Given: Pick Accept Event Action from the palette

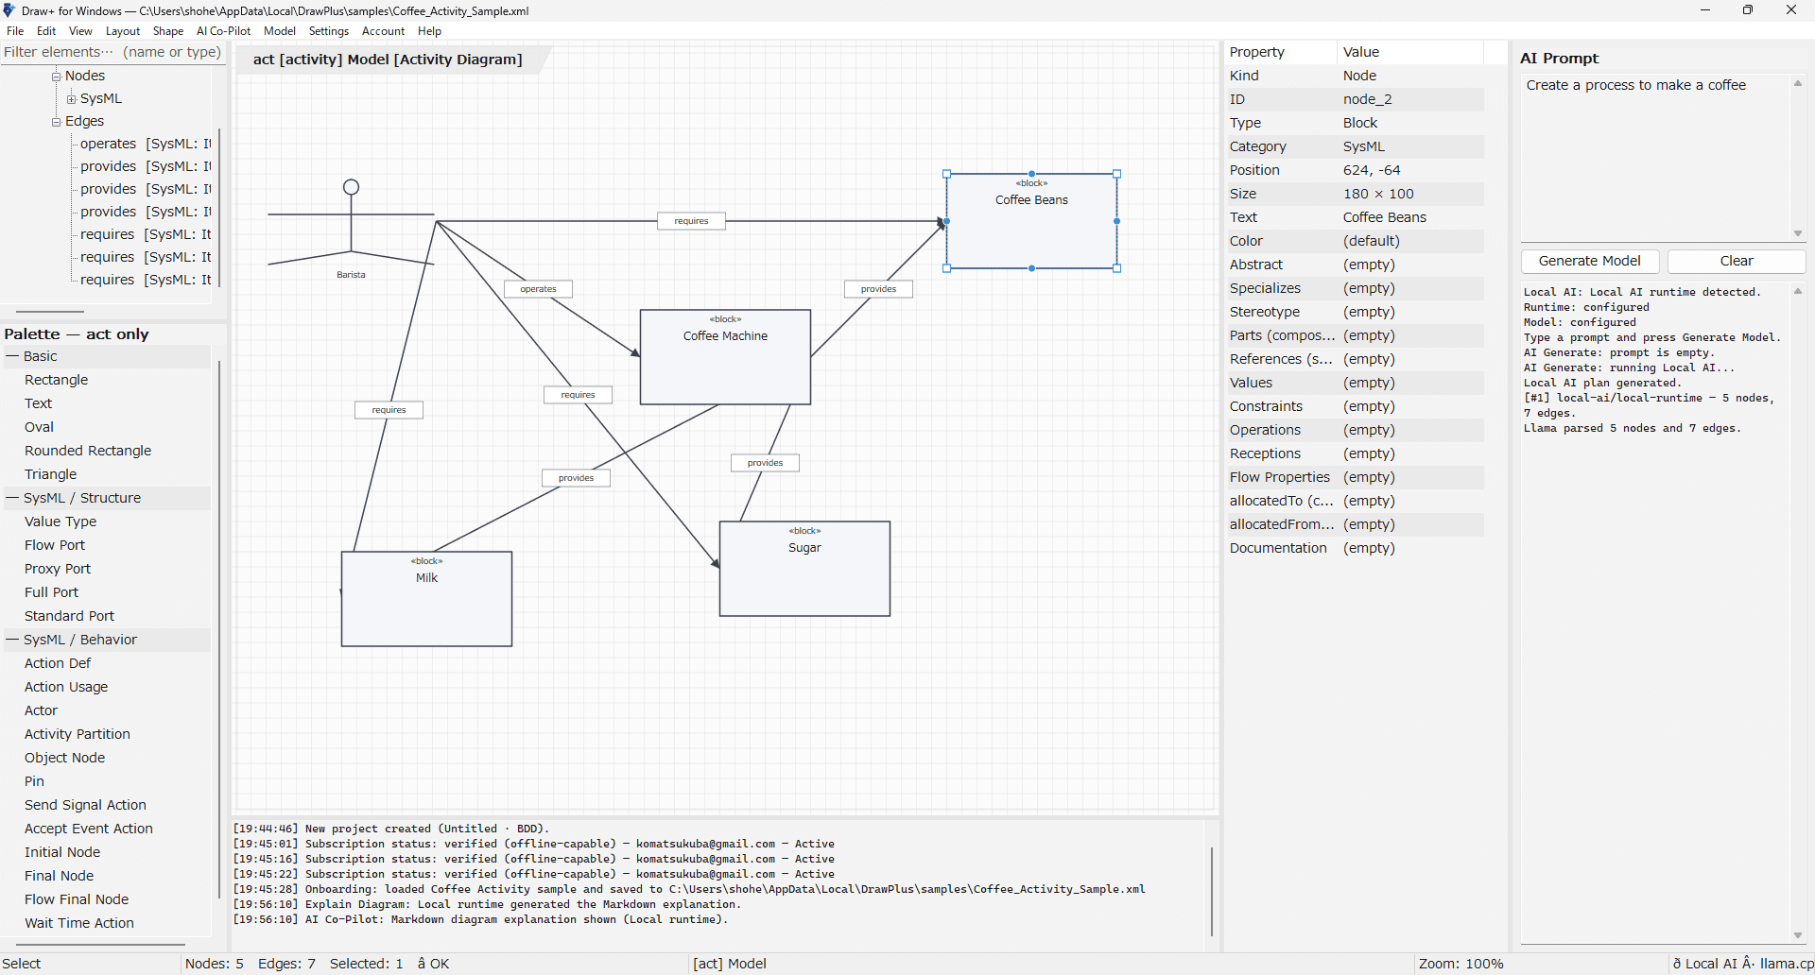Looking at the screenshot, I should (89, 829).
